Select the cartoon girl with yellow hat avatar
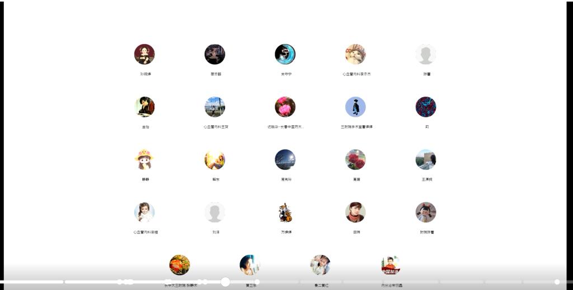Screen dimensions: 573x290 pos(144,159)
